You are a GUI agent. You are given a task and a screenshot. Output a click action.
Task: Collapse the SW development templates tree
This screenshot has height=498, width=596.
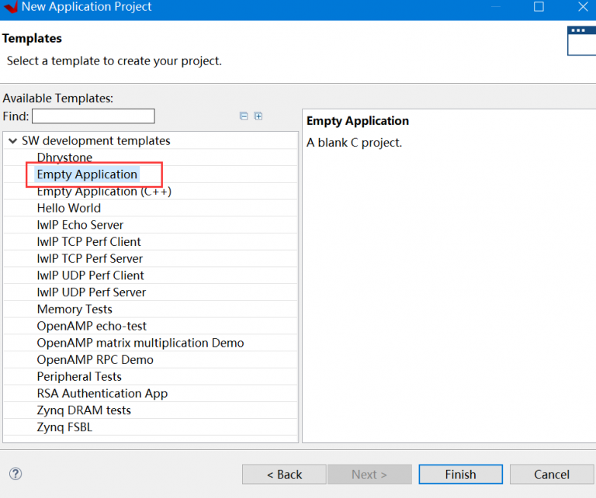coord(12,141)
